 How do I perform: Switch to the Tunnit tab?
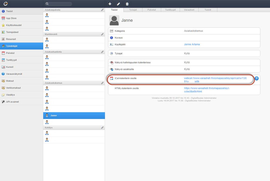[x=208, y=10]
